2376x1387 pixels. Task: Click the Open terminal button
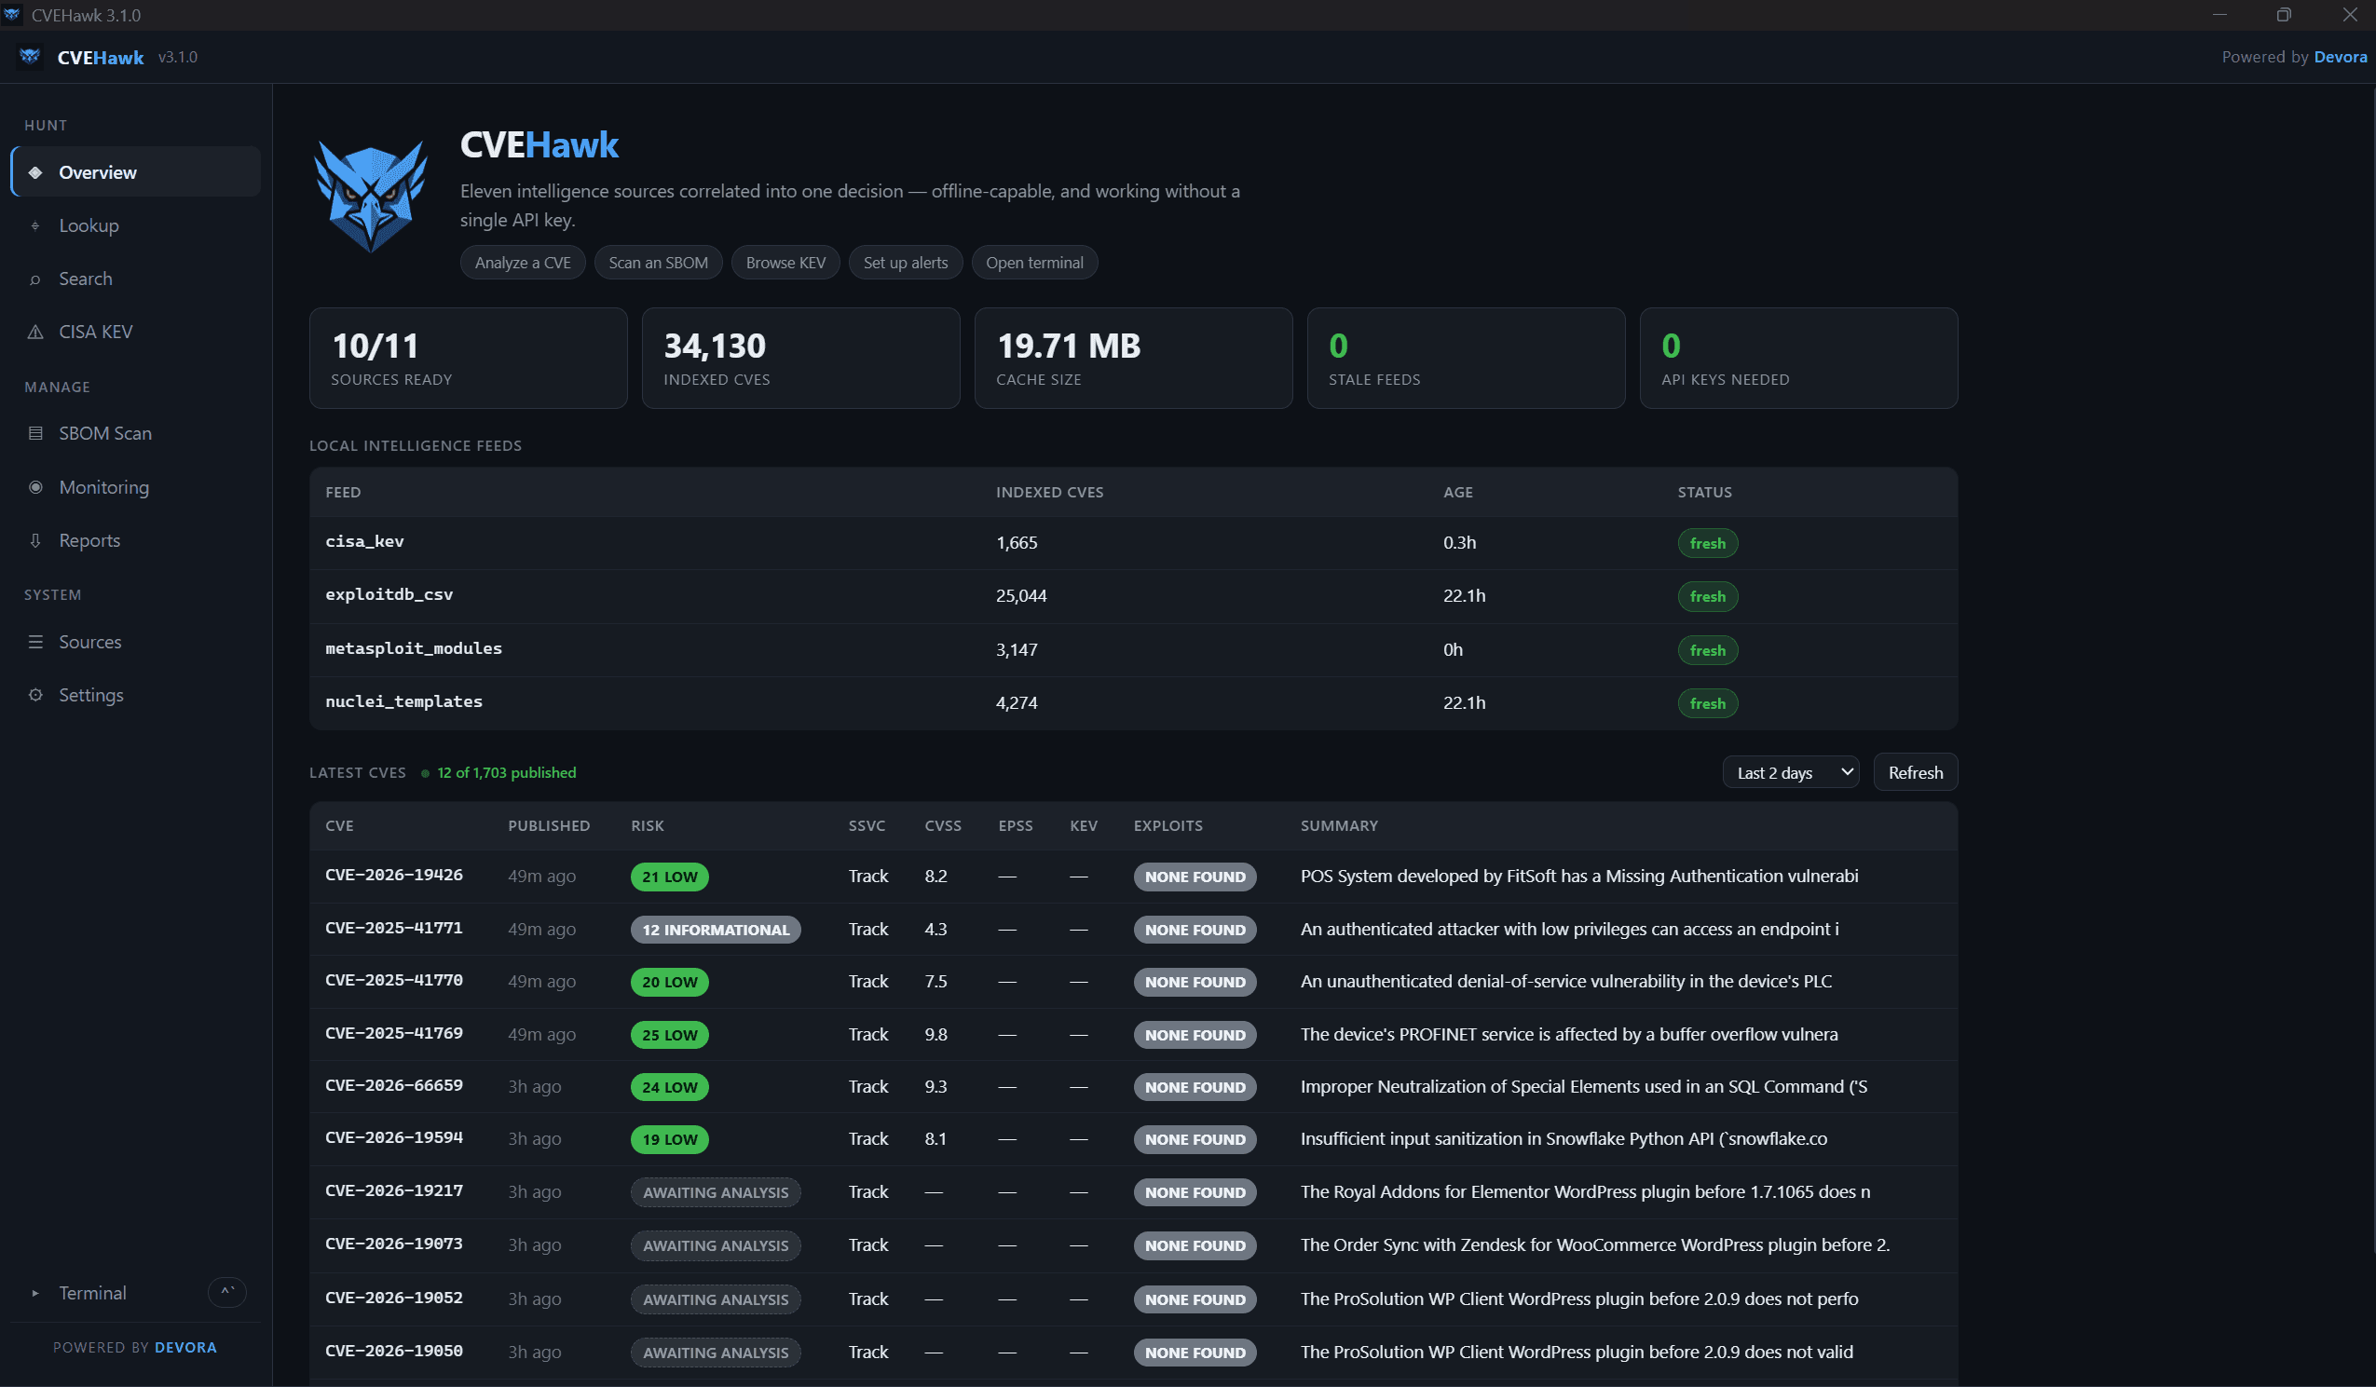tap(1034, 263)
